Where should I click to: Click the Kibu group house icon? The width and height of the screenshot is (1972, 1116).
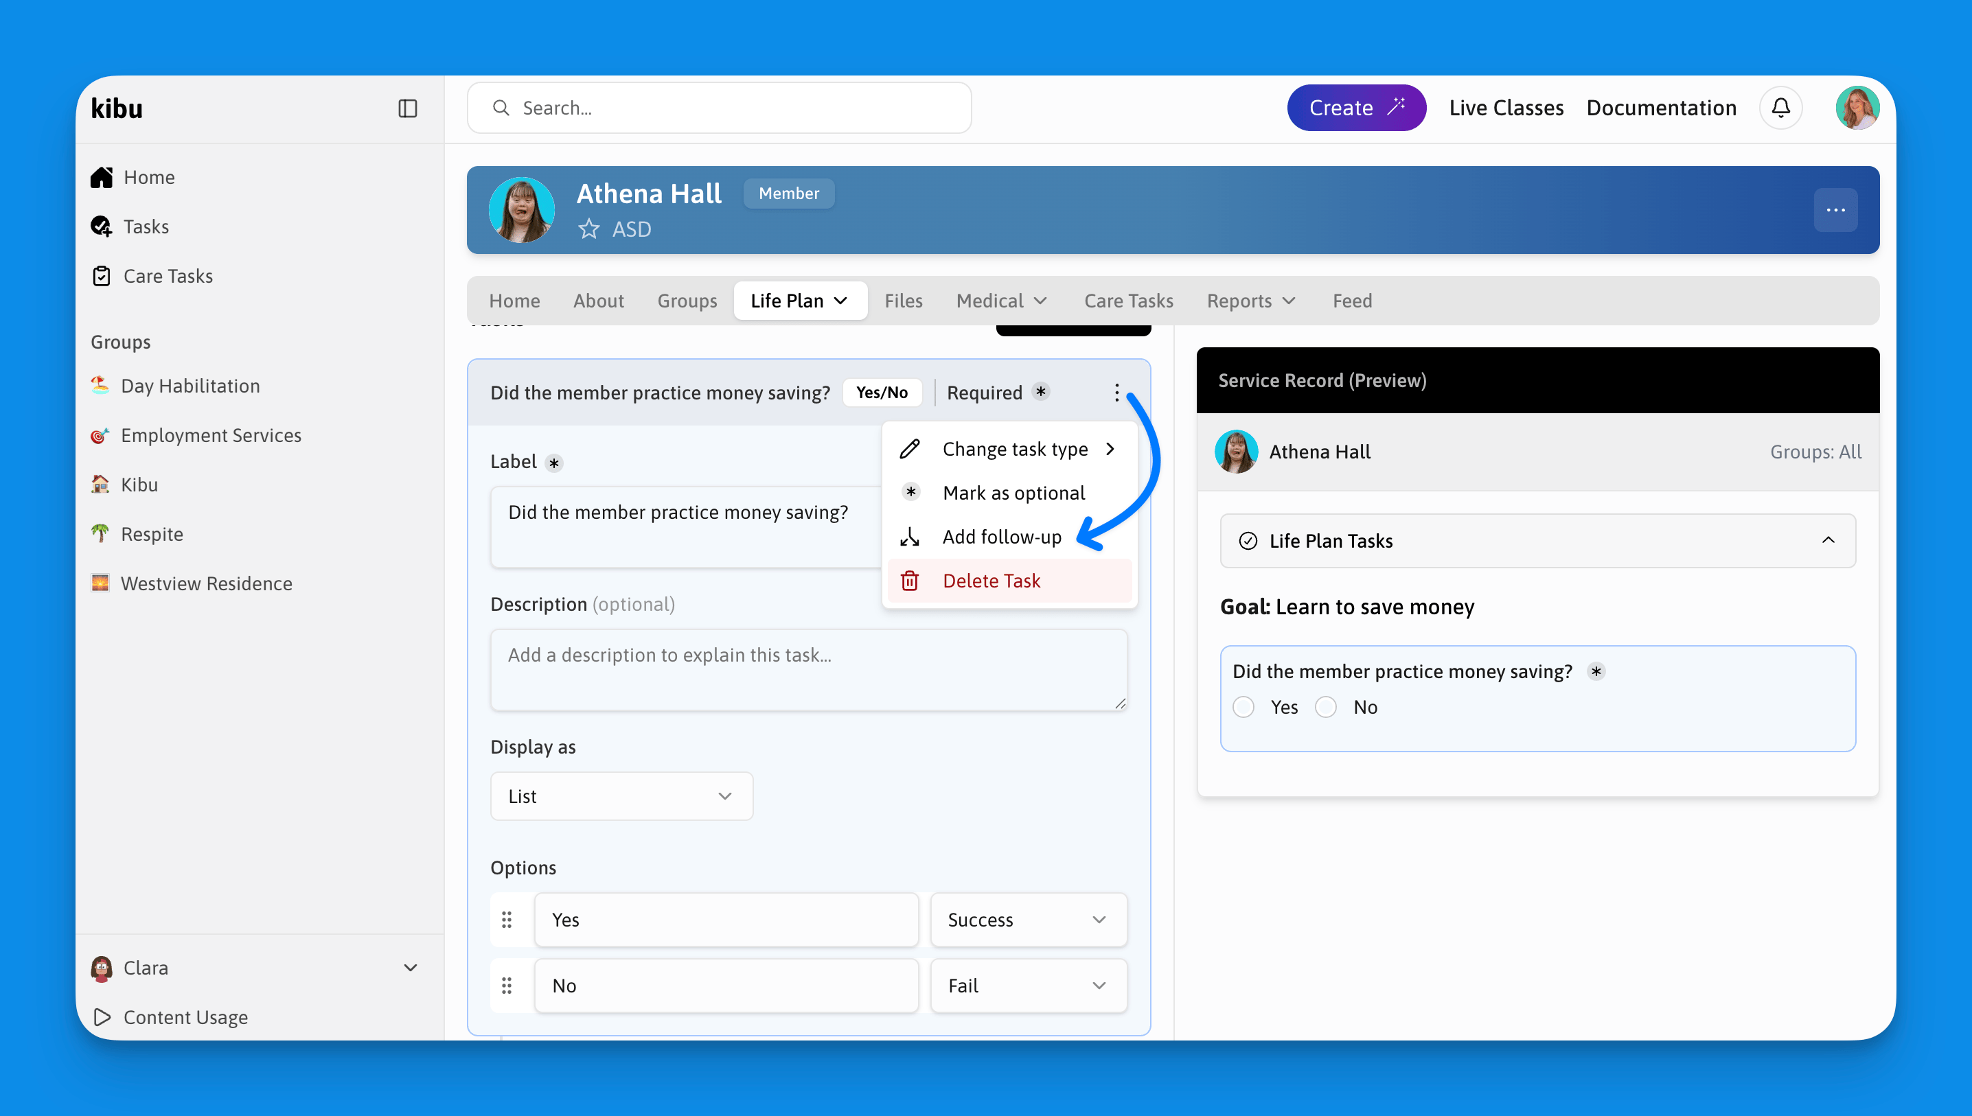[x=100, y=485]
